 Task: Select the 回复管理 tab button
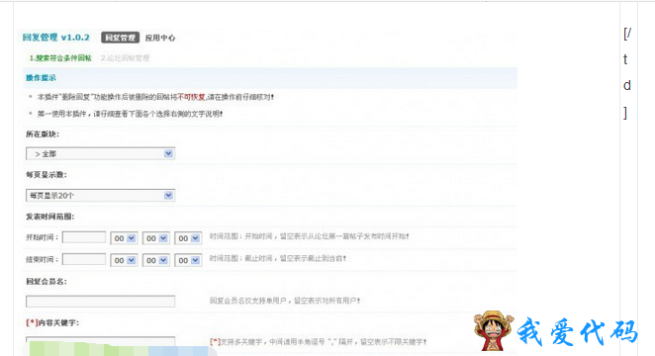click(x=121, y=38)
